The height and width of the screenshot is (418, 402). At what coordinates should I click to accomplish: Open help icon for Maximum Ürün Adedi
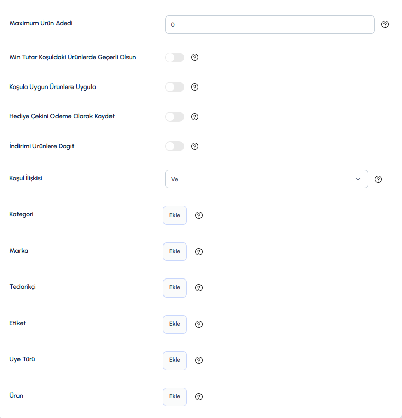coord(385,24)
